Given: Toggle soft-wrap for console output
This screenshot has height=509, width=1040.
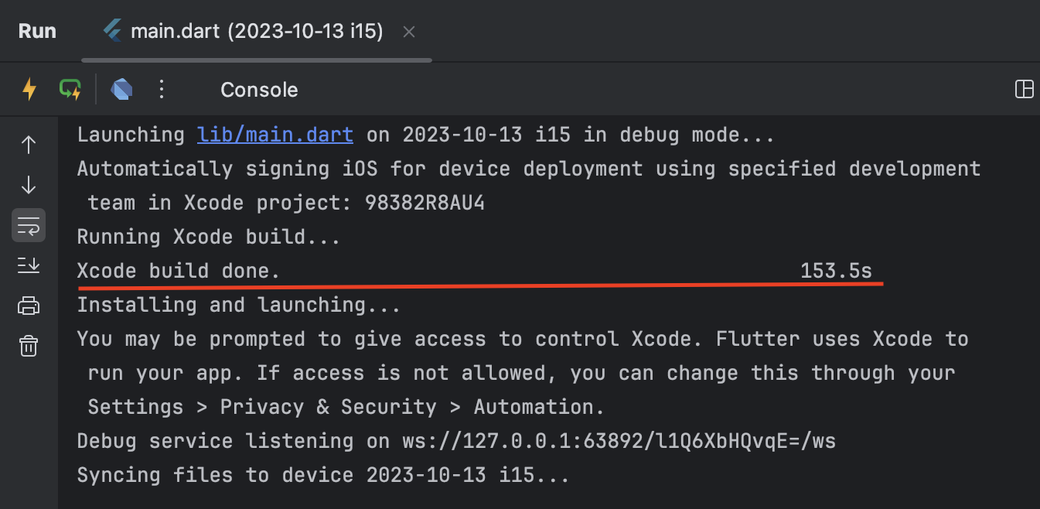Looking at the screenshot, I should [29, 226].
